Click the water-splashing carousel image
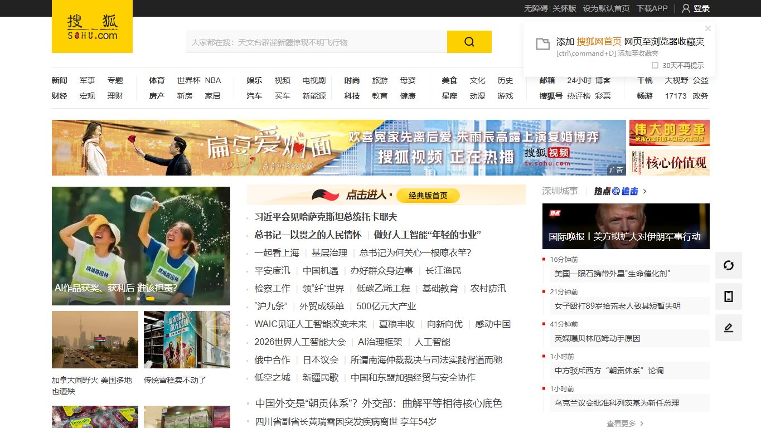 tap(141, 246)
